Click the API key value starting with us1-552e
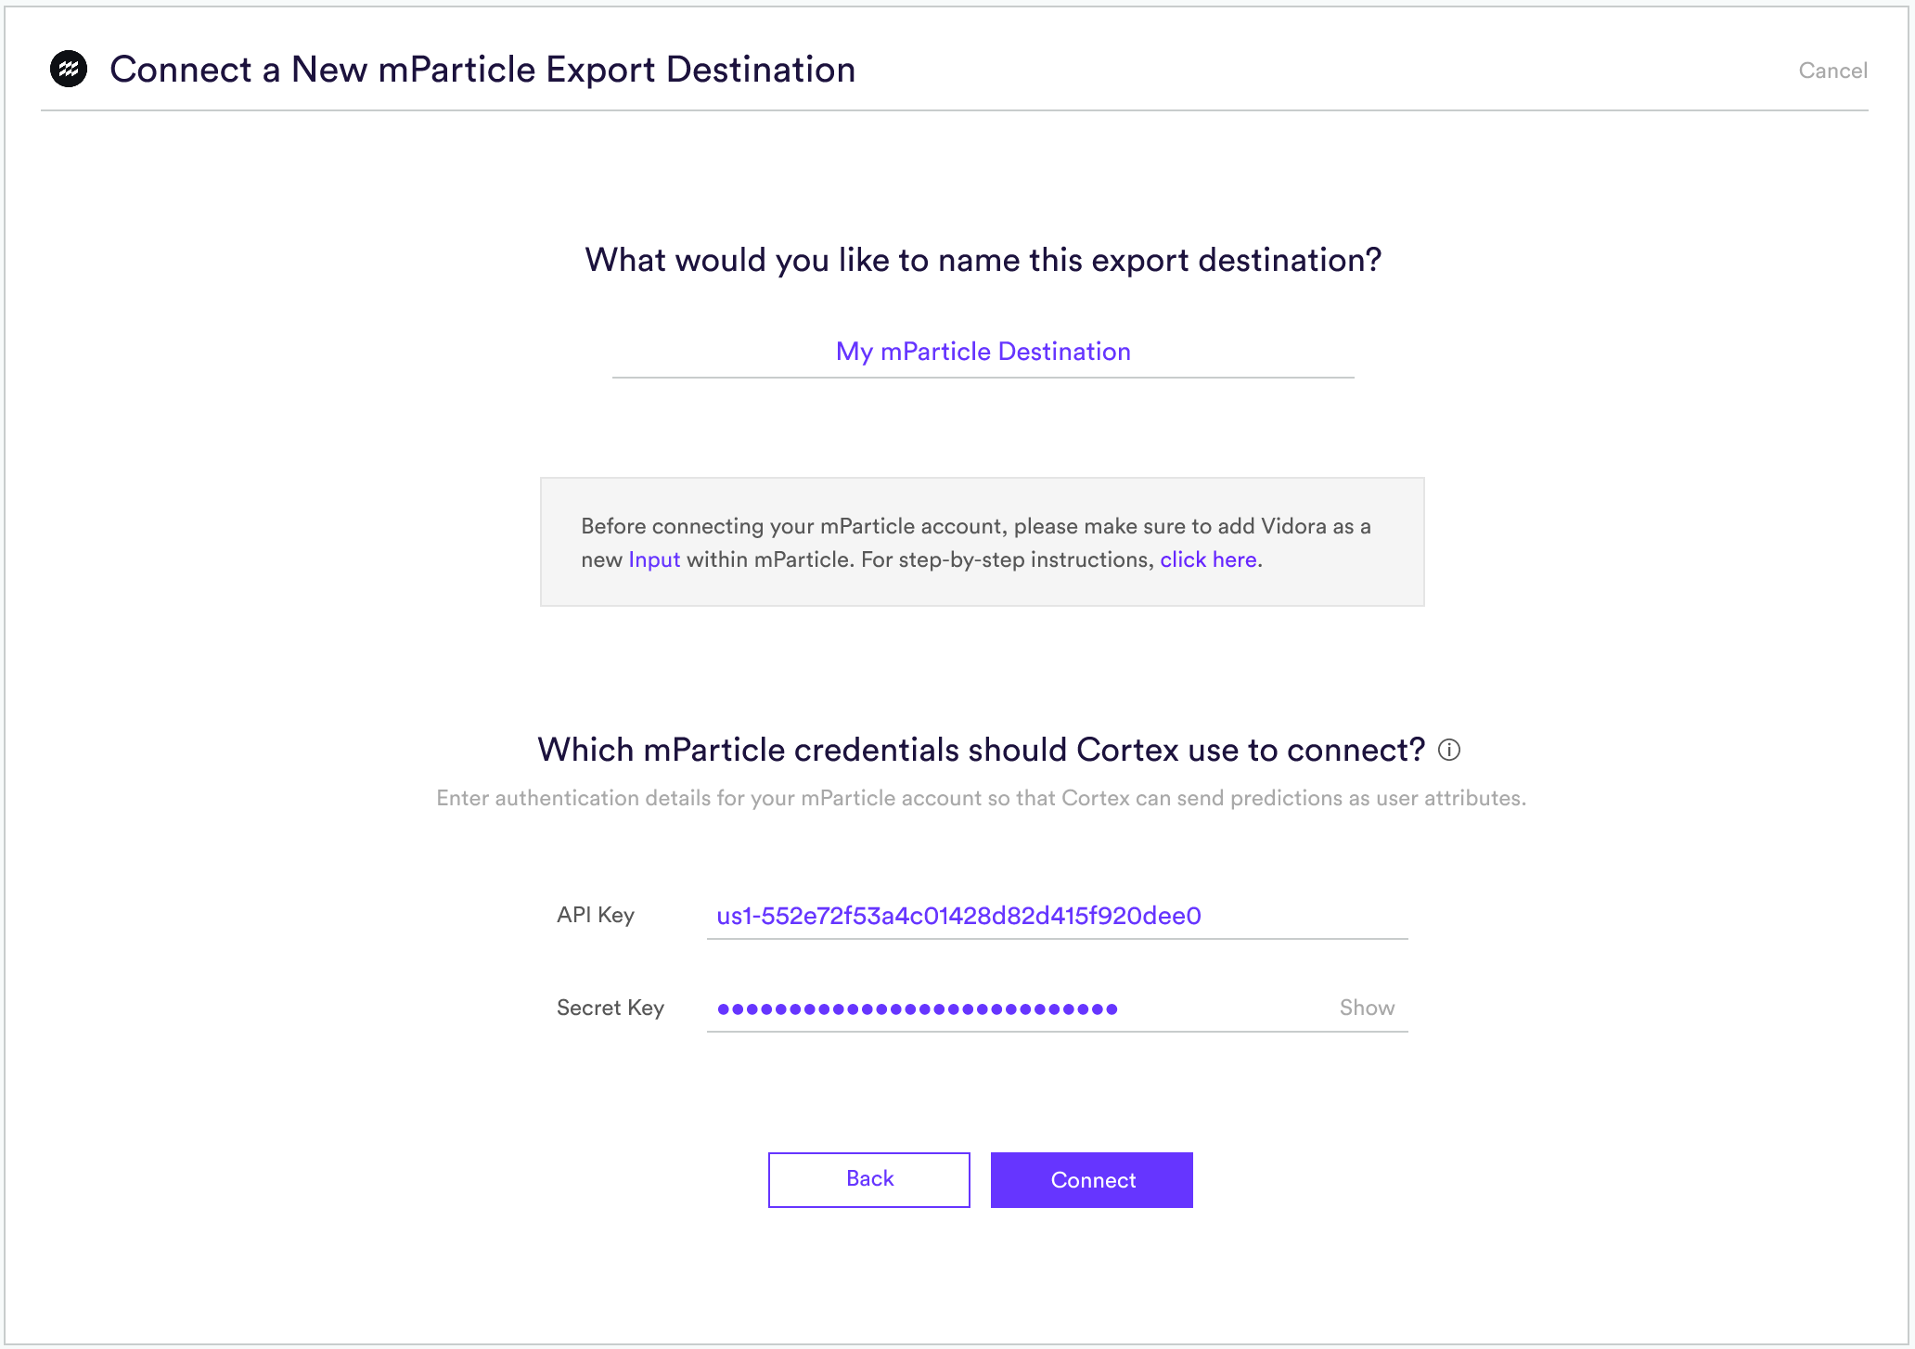The image size is (1915, 1349). [958, 916]
